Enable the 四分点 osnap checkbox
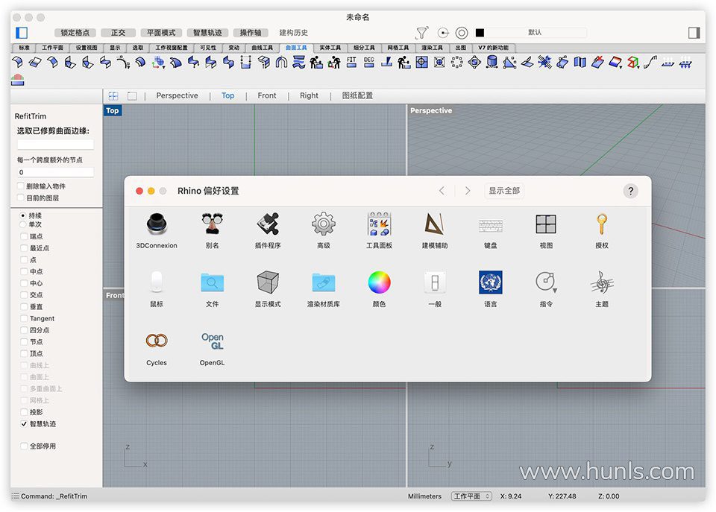 24,330
